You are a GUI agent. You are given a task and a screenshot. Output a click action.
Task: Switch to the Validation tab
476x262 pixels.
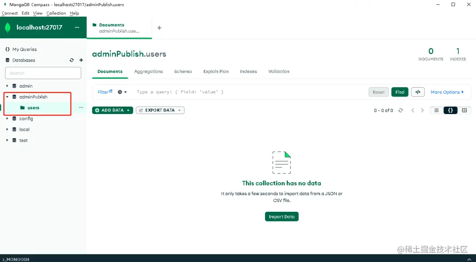pos(279,72)
